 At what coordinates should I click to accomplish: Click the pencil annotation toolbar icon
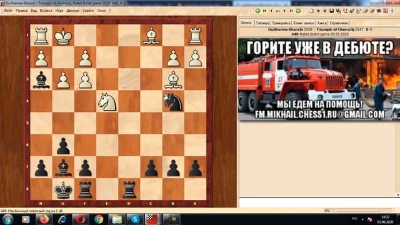(x=366, y=11)
